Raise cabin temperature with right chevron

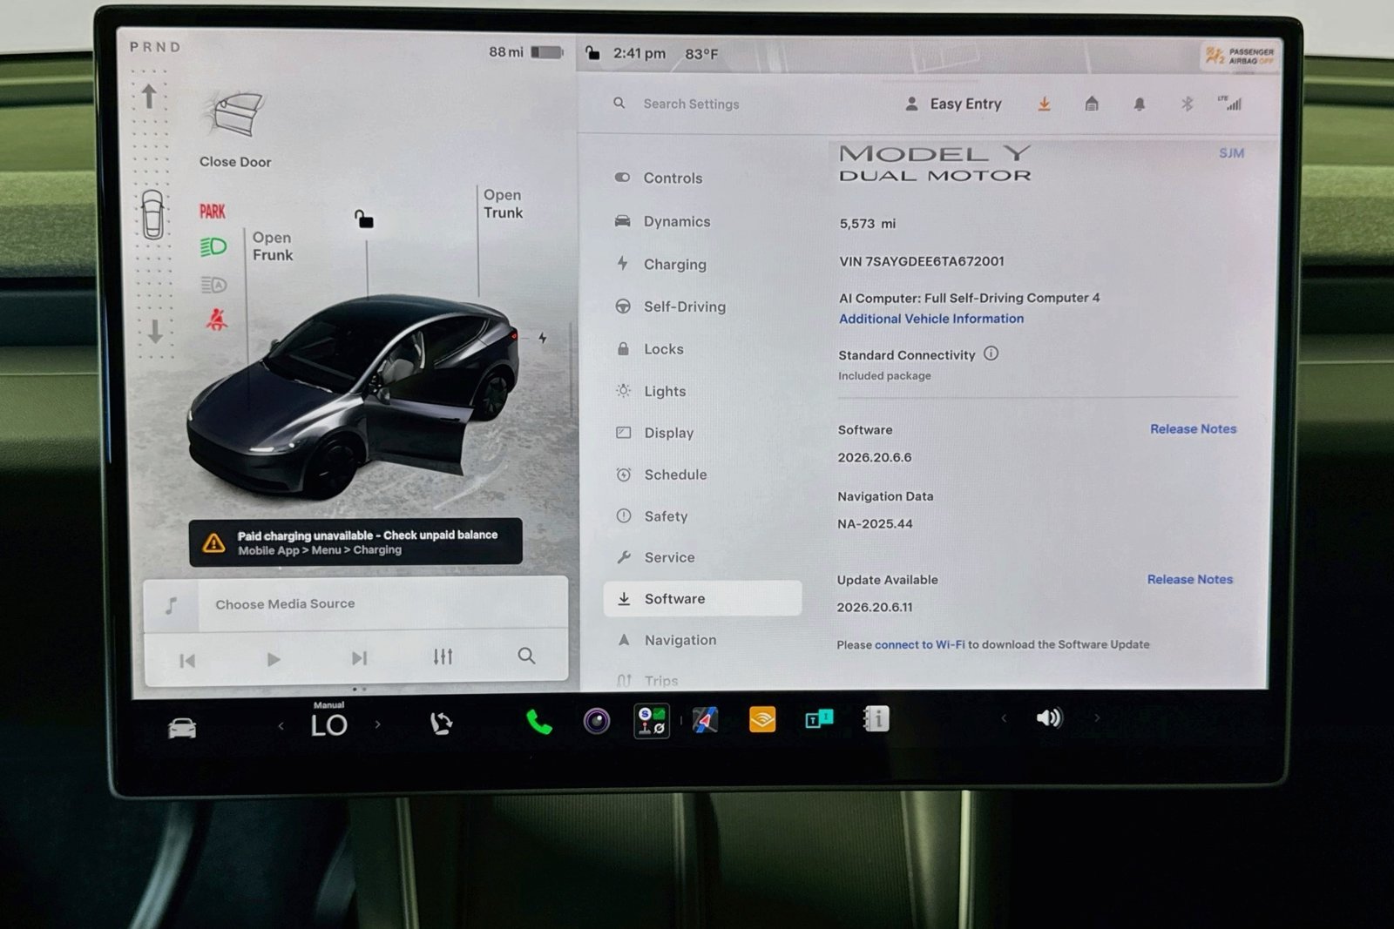(x=377, y=724)
